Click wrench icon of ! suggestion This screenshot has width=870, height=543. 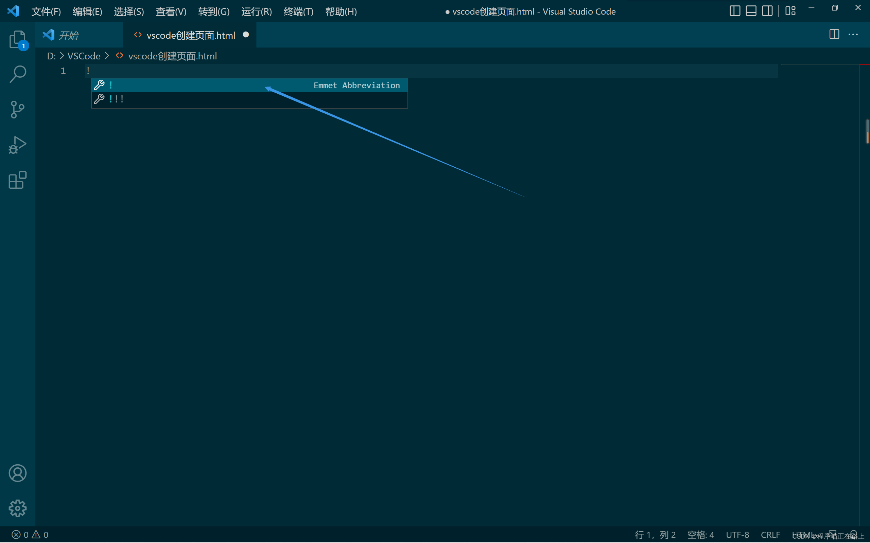pos(99,85)
